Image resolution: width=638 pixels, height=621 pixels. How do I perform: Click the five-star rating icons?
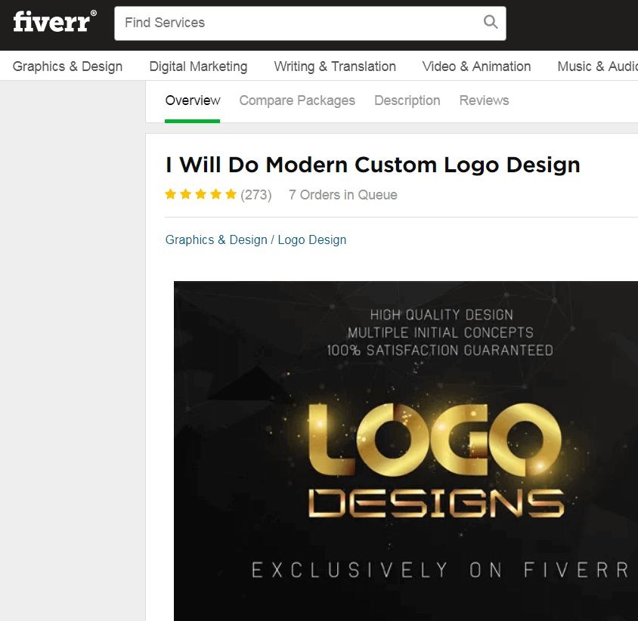[200, 194]
